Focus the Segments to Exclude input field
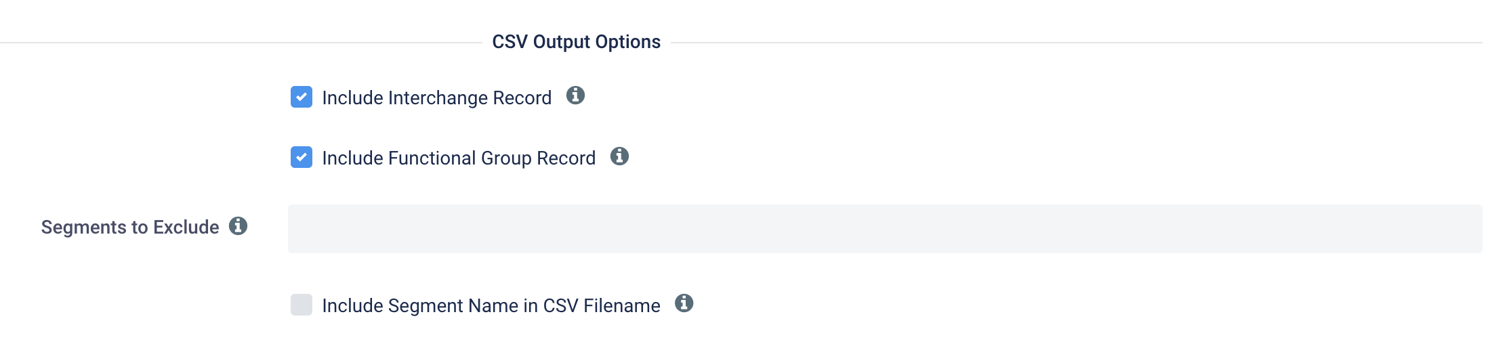Image resolution: width=1492 pixels, height=348 pixels. pyautogui.click(x=885, y=229)
